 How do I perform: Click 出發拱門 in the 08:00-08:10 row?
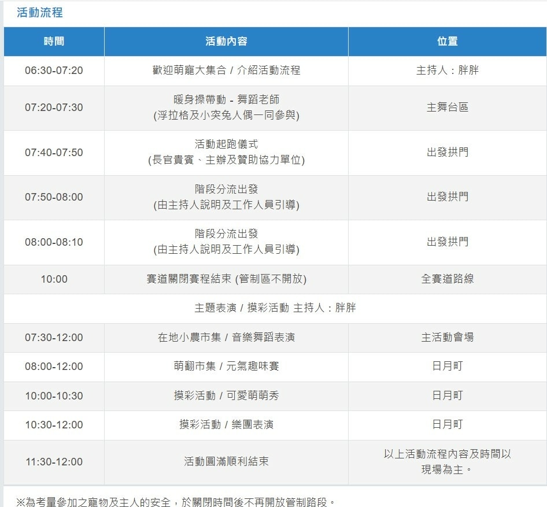447,242
